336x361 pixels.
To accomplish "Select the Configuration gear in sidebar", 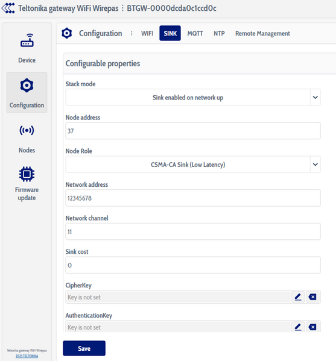I will [27, 86].
